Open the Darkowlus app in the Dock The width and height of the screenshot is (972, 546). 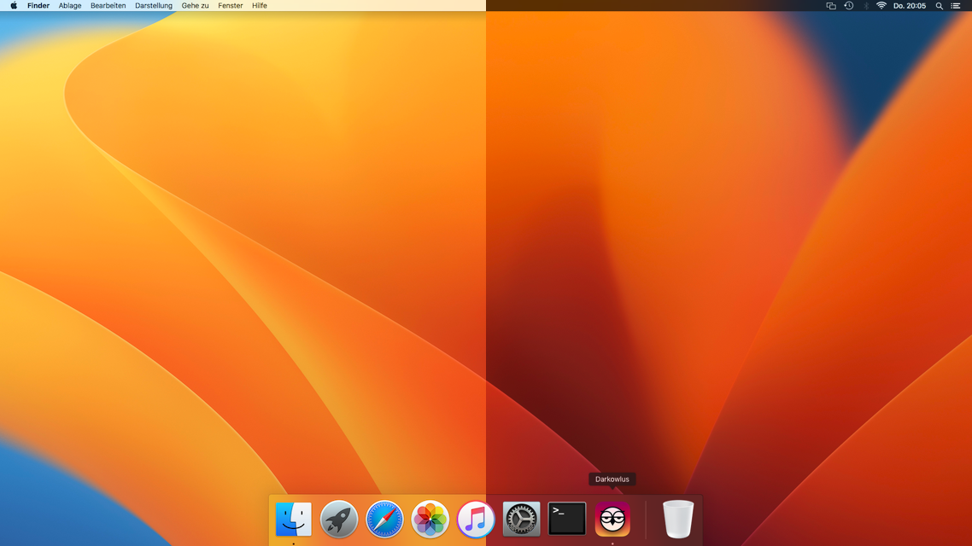(612, 519)
